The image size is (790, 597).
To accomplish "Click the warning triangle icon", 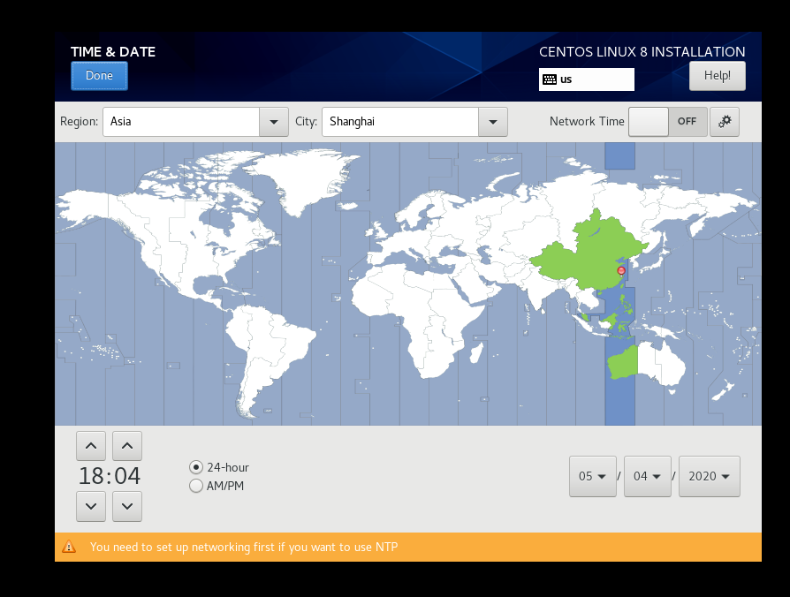I will click(x=69, y=547).
